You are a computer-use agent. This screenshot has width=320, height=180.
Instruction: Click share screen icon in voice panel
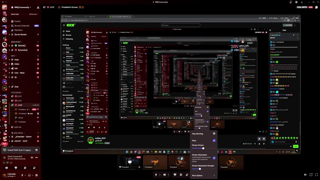point(16,168)
